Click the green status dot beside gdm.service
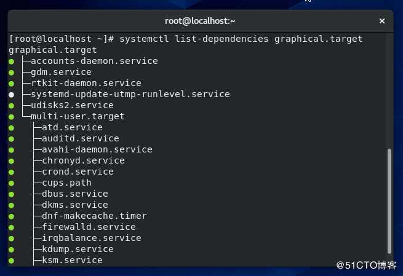The image size is (403, 276). pyautogui.click(x=12, y=73)
